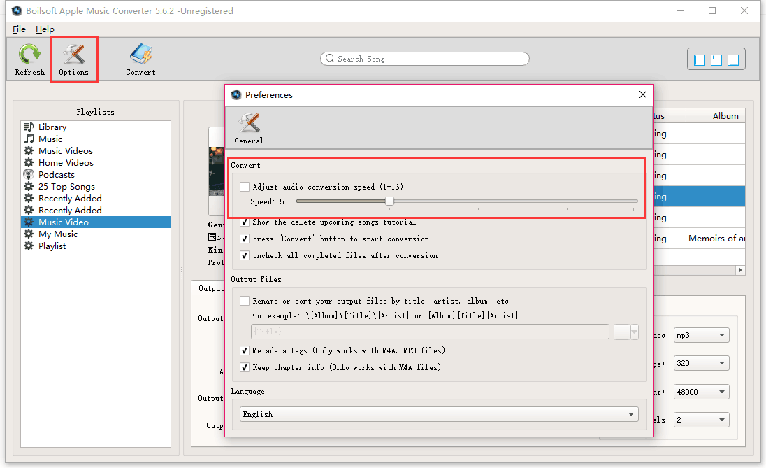
Task: Open Library playlist
Action: pyautogui.click(x=96, y=127)
